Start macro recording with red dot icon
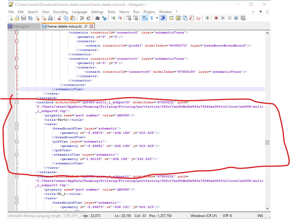The image size is (290, 219). tap(216, 18)
